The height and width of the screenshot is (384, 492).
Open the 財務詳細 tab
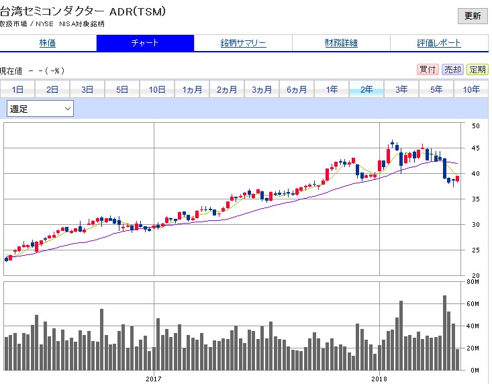(341, 43)
